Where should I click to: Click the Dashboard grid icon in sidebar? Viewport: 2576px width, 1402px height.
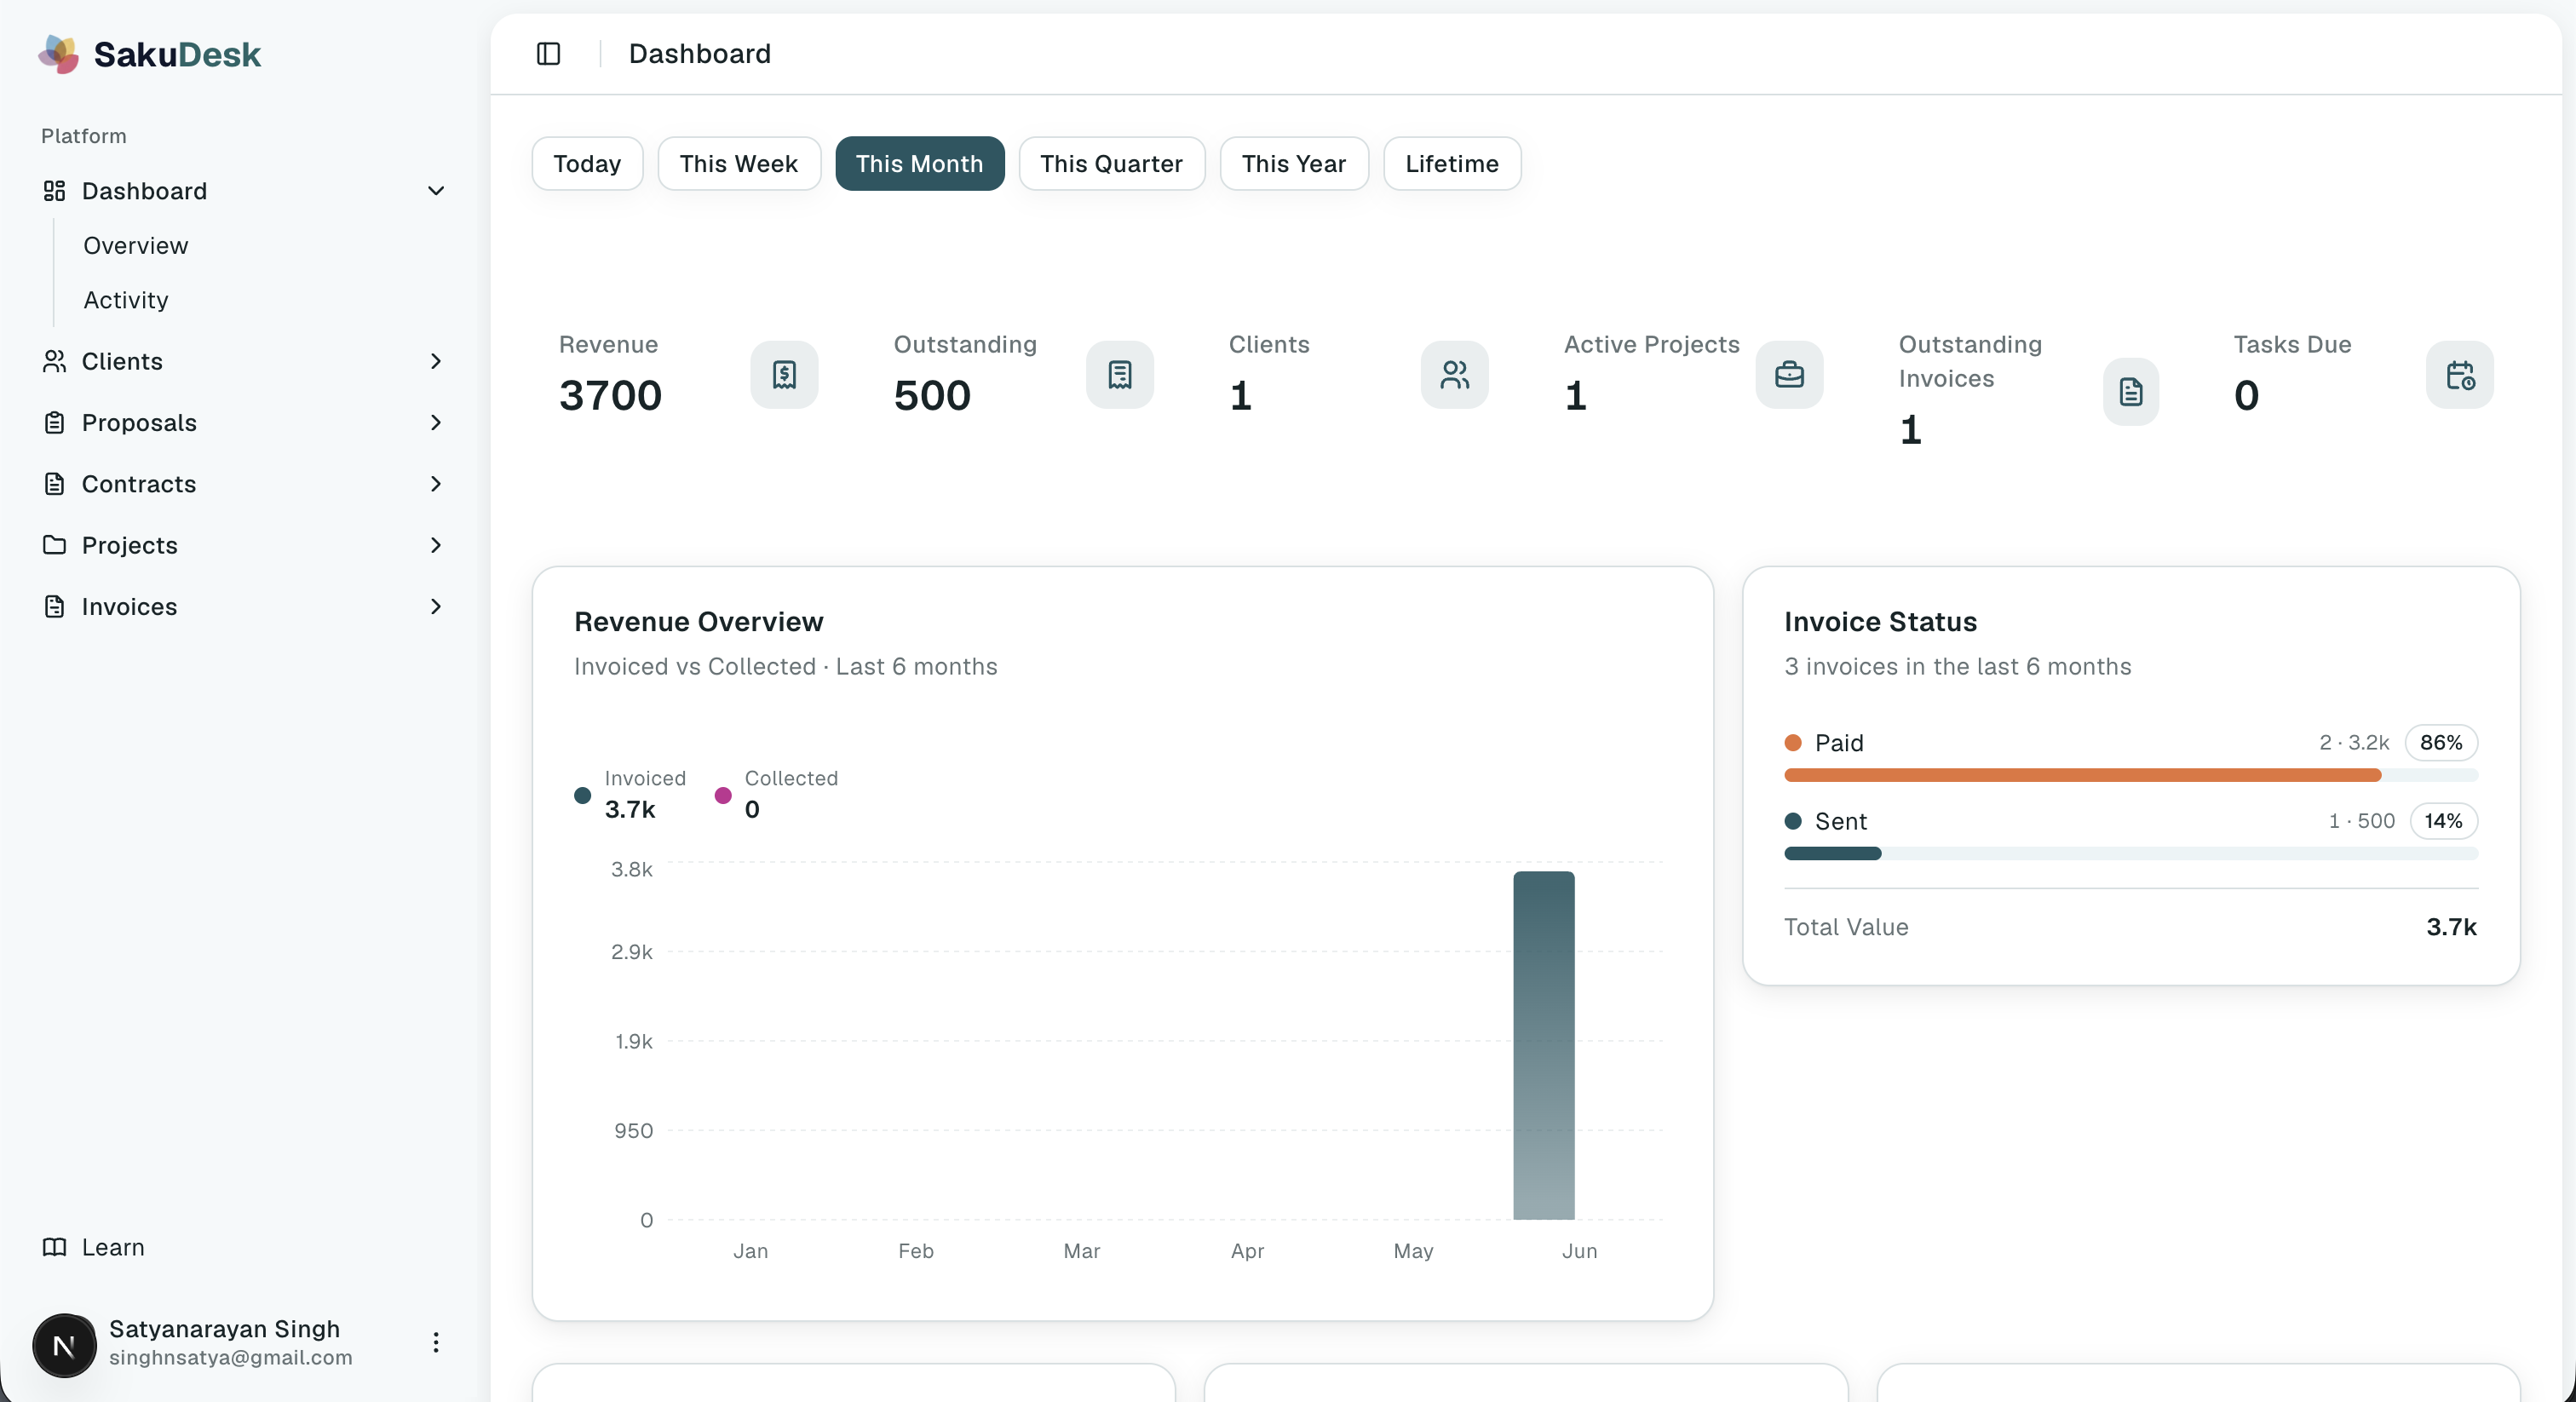pos(54,191)
